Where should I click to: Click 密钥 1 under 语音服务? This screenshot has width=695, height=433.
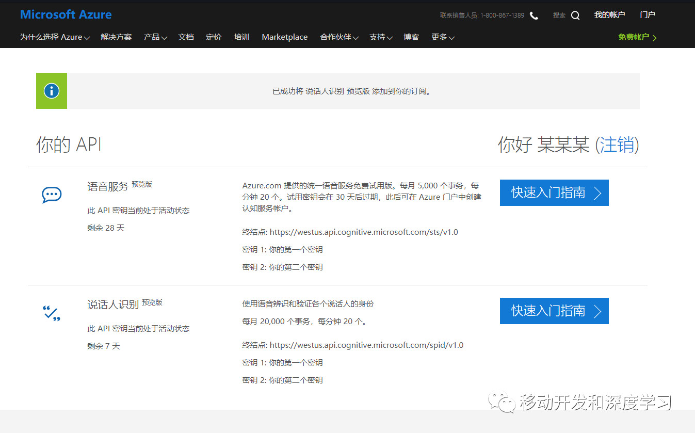click(283, 249)
